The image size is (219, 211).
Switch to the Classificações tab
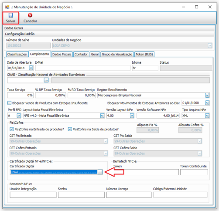17,54
